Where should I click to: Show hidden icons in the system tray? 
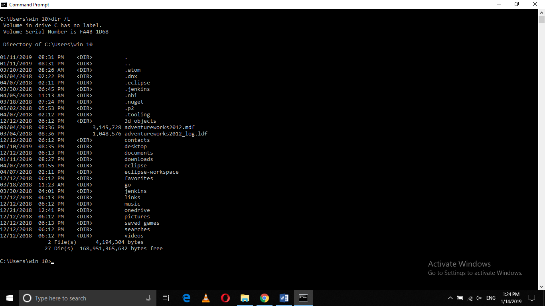tap(450, 298)
